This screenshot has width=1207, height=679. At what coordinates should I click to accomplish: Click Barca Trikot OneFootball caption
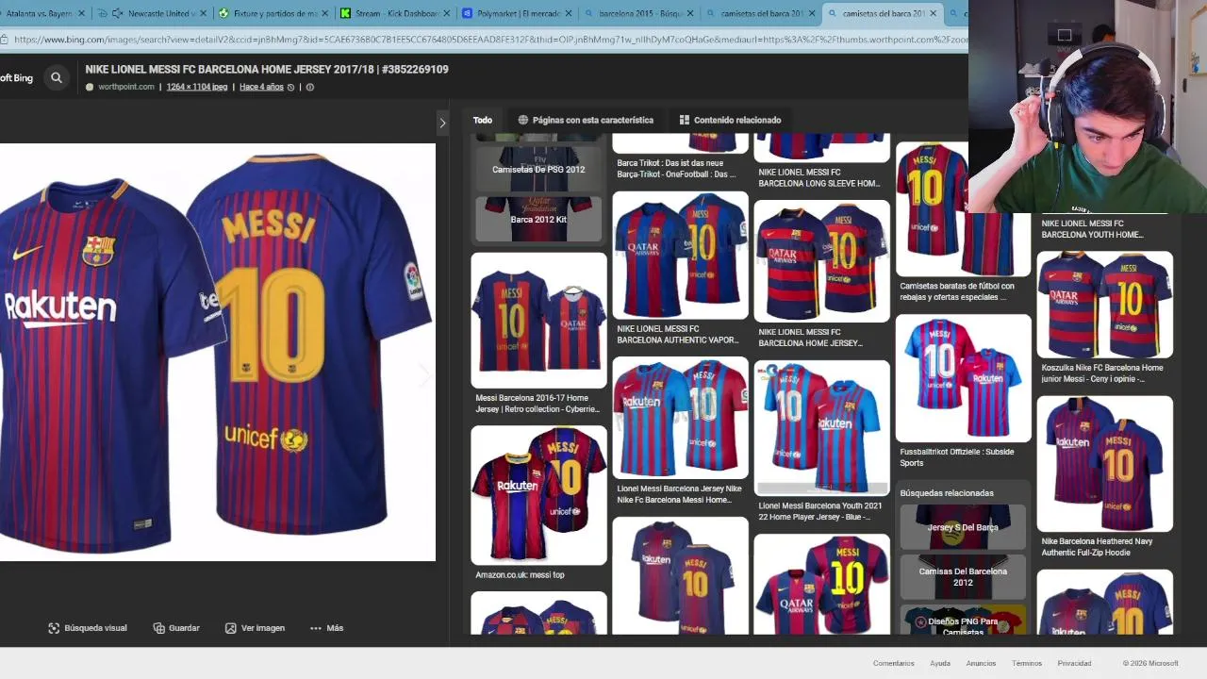676,169
